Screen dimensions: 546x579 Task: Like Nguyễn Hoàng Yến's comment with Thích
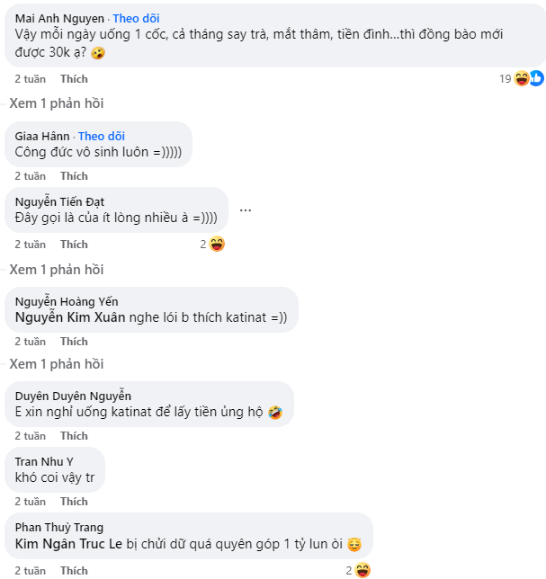click(74, 342)
